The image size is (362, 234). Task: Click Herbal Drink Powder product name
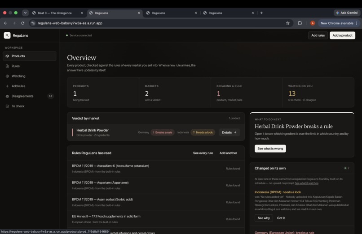(93, 130)
